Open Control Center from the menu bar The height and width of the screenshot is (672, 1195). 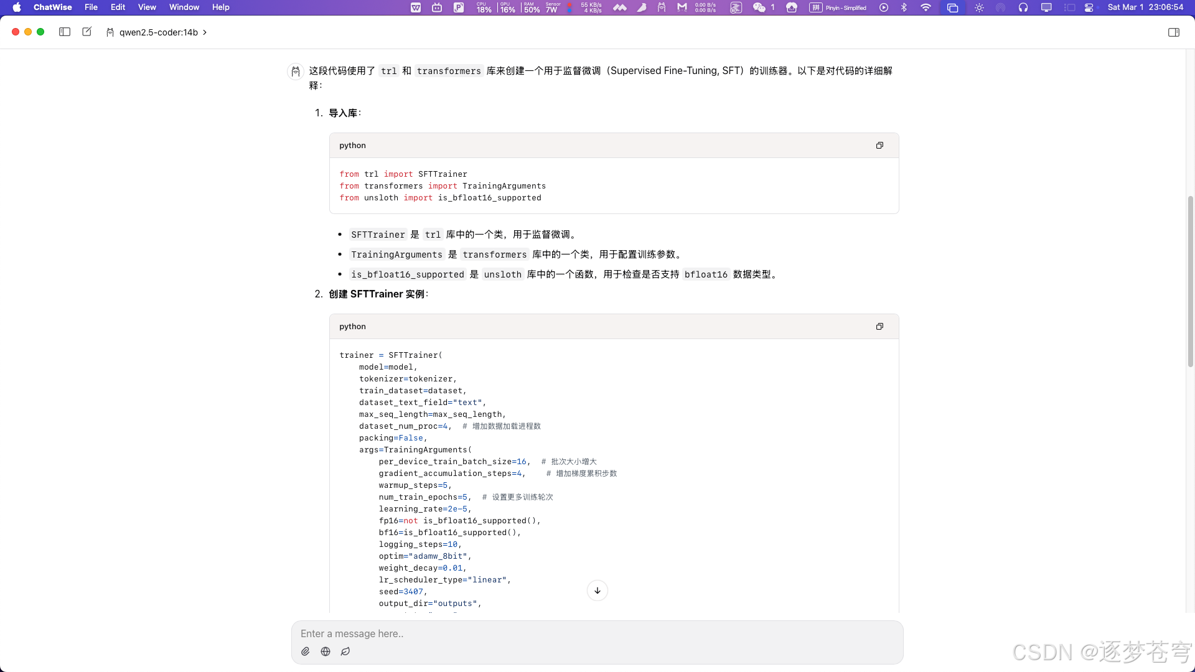coord(1089,7)
